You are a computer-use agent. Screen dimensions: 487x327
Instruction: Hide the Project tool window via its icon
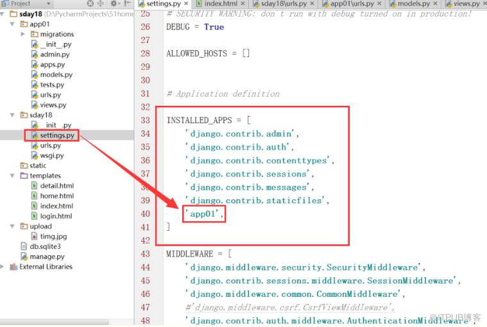point(128,4)
